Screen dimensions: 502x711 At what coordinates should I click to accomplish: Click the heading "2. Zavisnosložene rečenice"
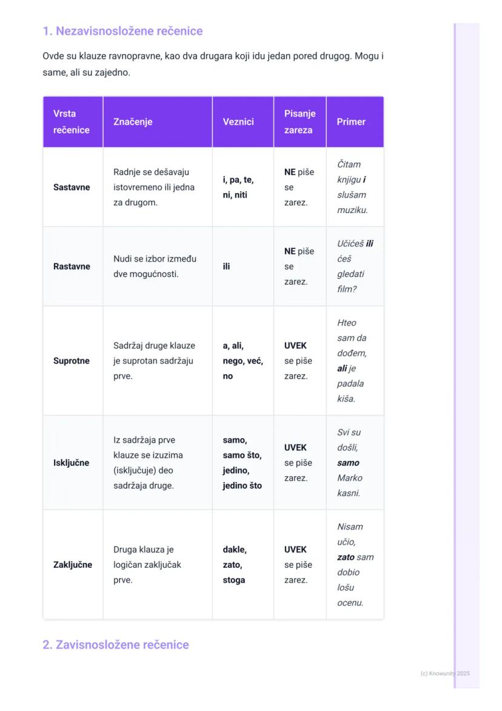115,645
